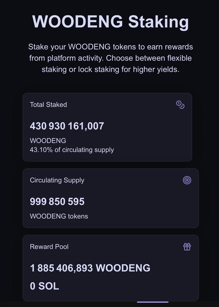Image resolution: width=219 pixels, height=307 pixels.
Task: Select the 1 885 406,893 WOODENG reward value
Action: 90,268
